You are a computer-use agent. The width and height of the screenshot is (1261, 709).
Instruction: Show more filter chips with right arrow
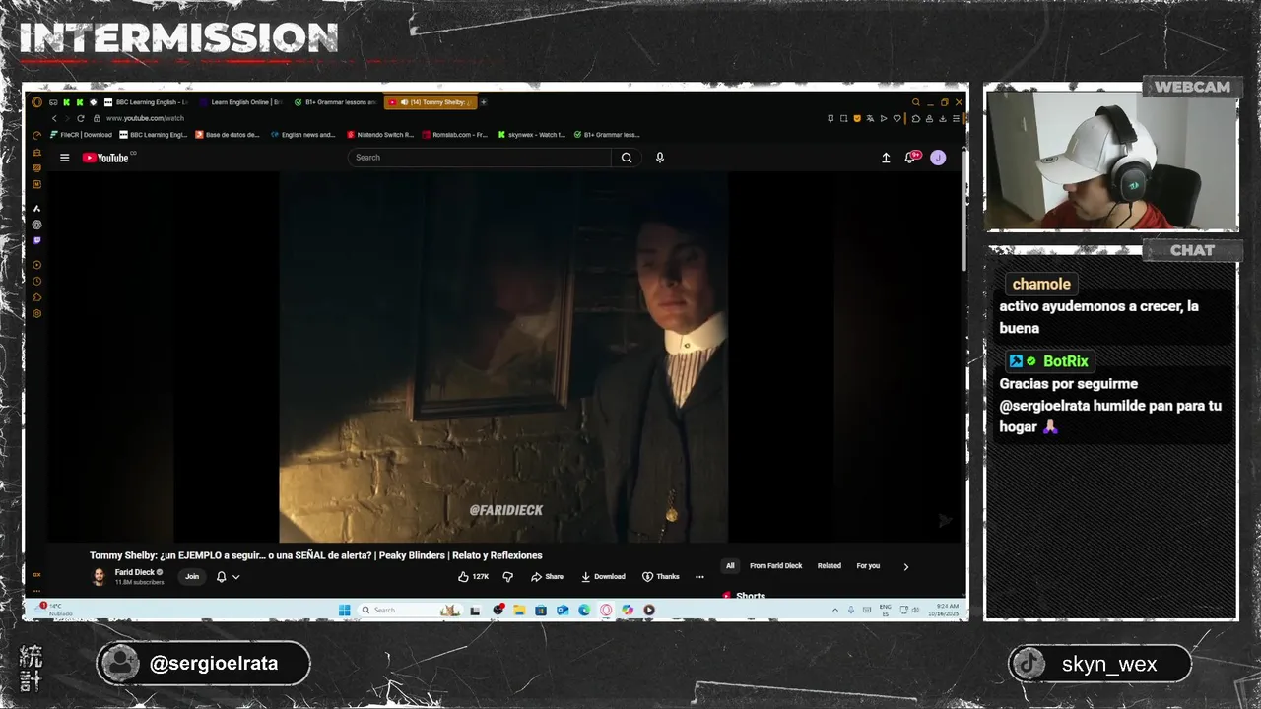click(x=906, y=566)
